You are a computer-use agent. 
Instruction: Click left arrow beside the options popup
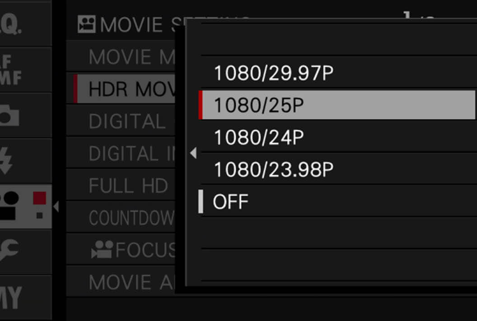point(193,153)
